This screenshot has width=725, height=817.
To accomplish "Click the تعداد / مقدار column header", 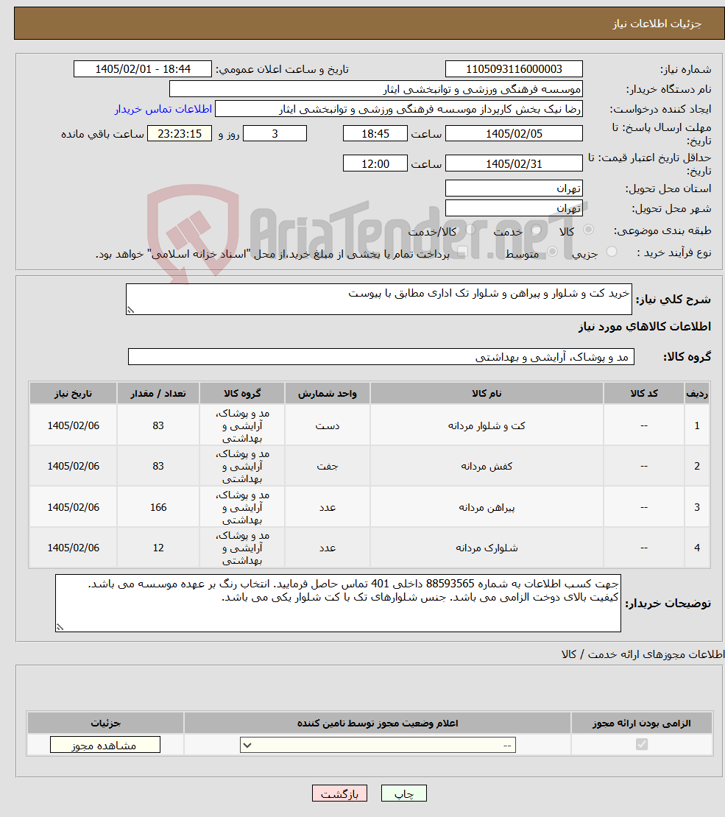I will pos(158,393).
